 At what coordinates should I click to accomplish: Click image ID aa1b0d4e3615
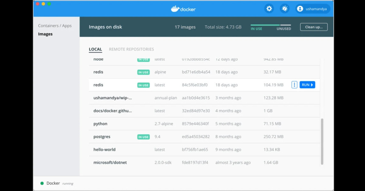tap(196, 98)
